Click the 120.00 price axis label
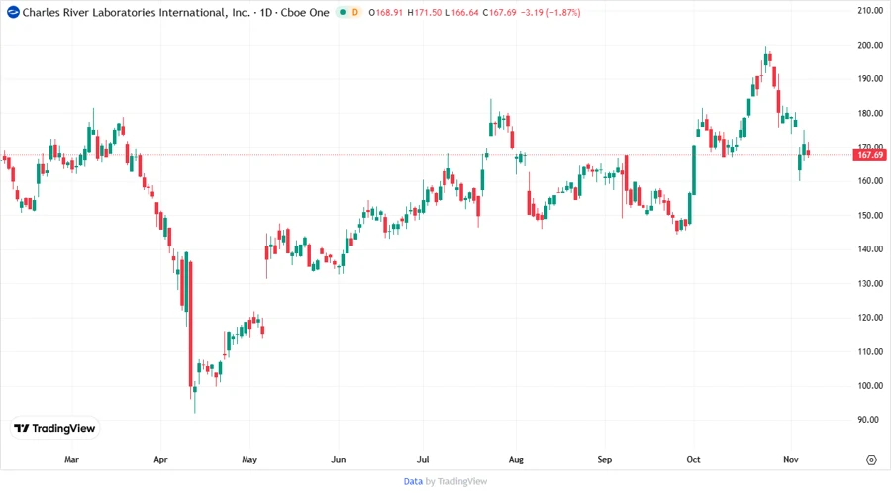This screenshot has width=891, height=493. [x=870, y=317]
